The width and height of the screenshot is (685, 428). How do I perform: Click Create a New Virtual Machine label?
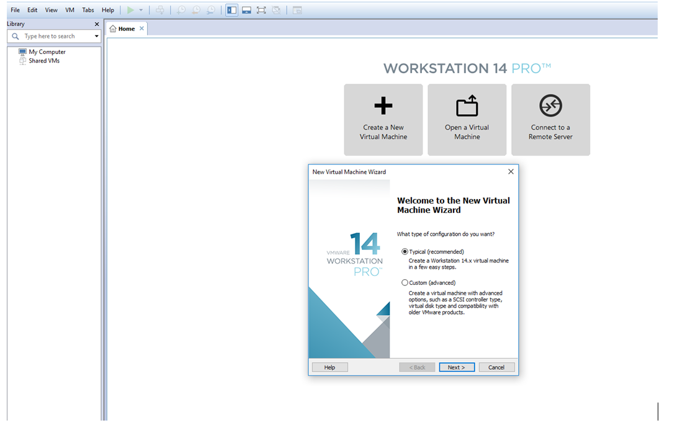383,132
